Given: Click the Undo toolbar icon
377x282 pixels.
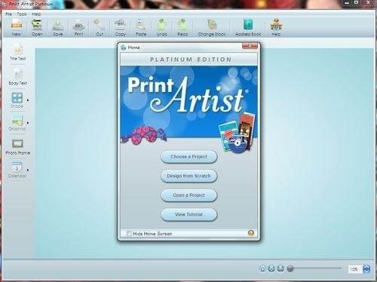Looking at the screenshot, I should tap(162, 27).
